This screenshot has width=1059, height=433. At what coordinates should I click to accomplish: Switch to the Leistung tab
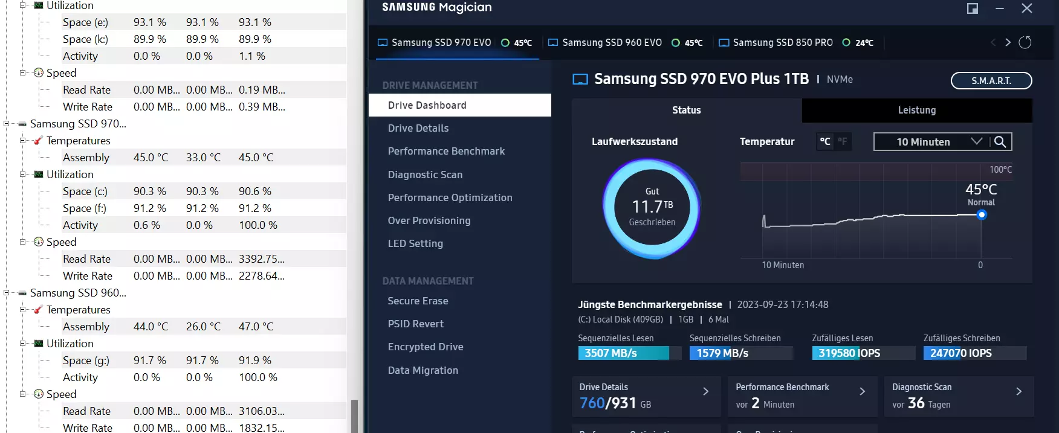(917, 110)
